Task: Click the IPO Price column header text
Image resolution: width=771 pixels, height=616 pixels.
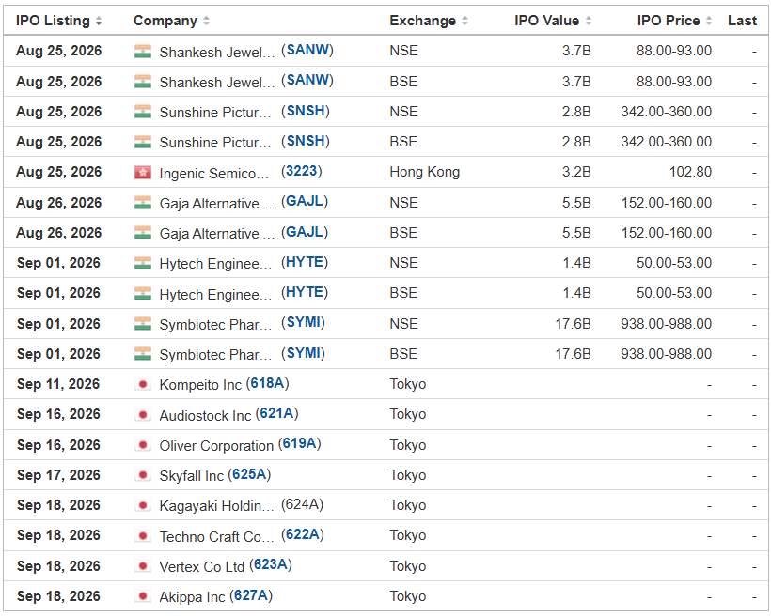Action: pos(669,21)
